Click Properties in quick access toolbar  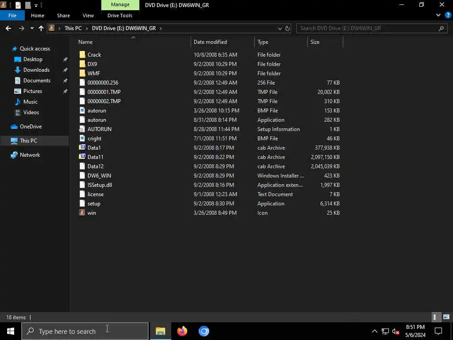(18, 5)
